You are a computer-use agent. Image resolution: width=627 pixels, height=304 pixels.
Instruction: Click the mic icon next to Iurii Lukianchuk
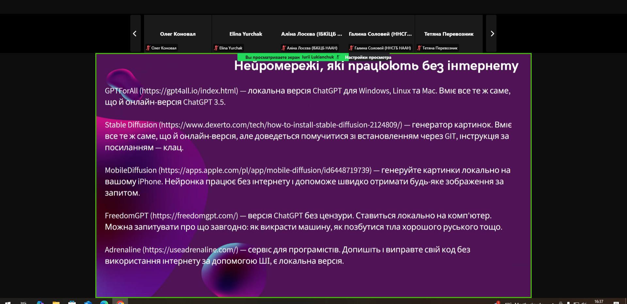338,57
